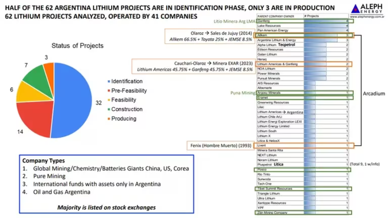
Task: Click the Cauchari-Olaroz Minera EXAR callout box
Action: pos(192,66)
